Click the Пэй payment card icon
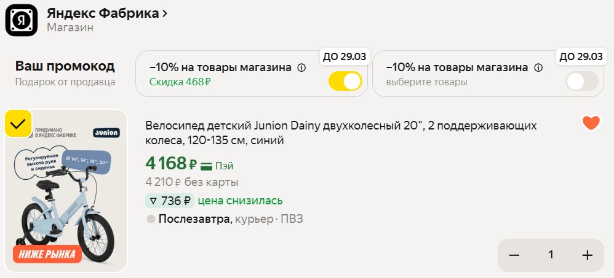The height and width of the screenshot is (278, 614). click(207, 166)
